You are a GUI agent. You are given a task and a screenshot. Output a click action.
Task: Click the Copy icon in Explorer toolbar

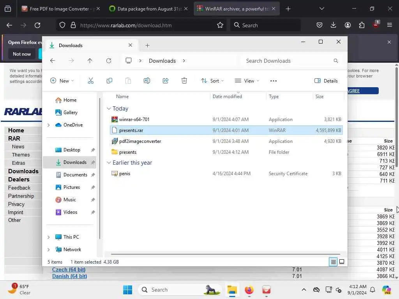tap(109, 81)
